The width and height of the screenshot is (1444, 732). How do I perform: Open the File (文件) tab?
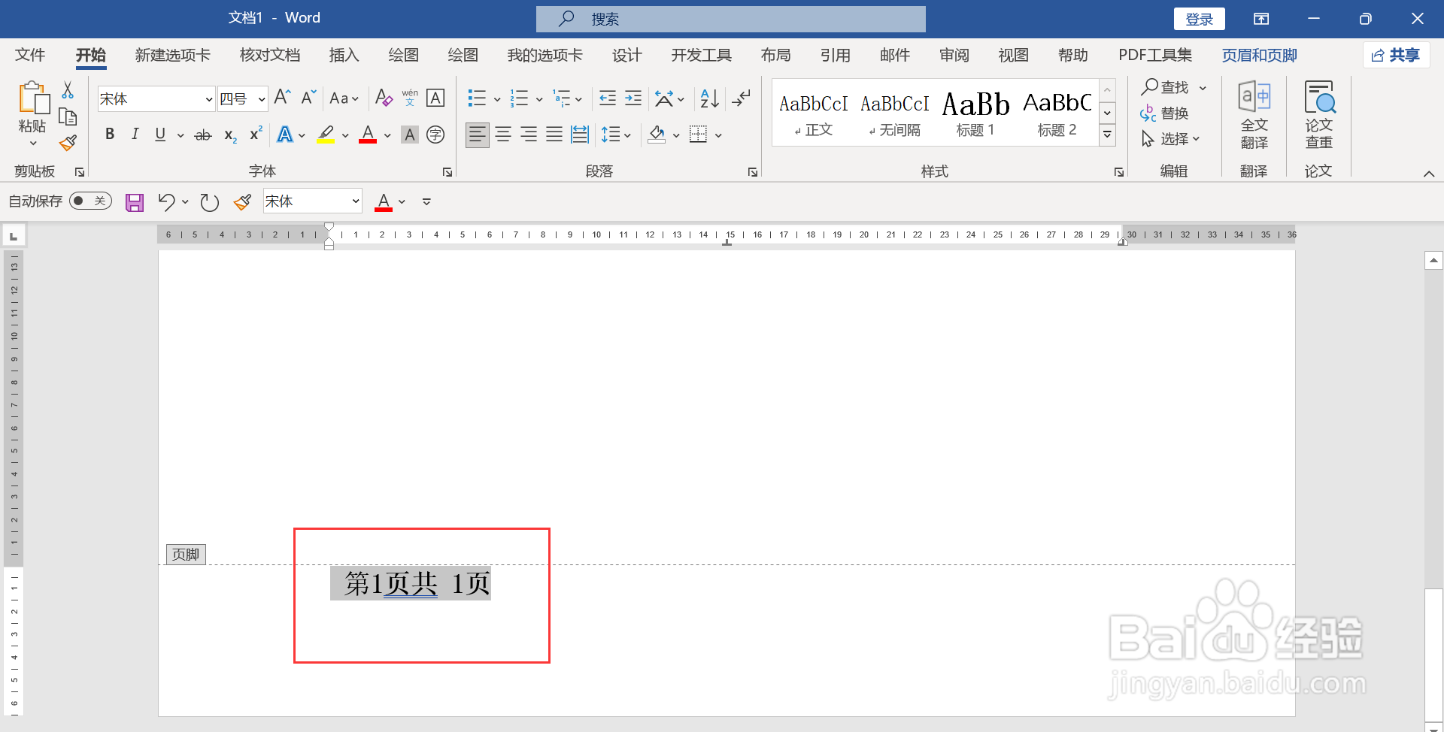[x=30, y=55]
